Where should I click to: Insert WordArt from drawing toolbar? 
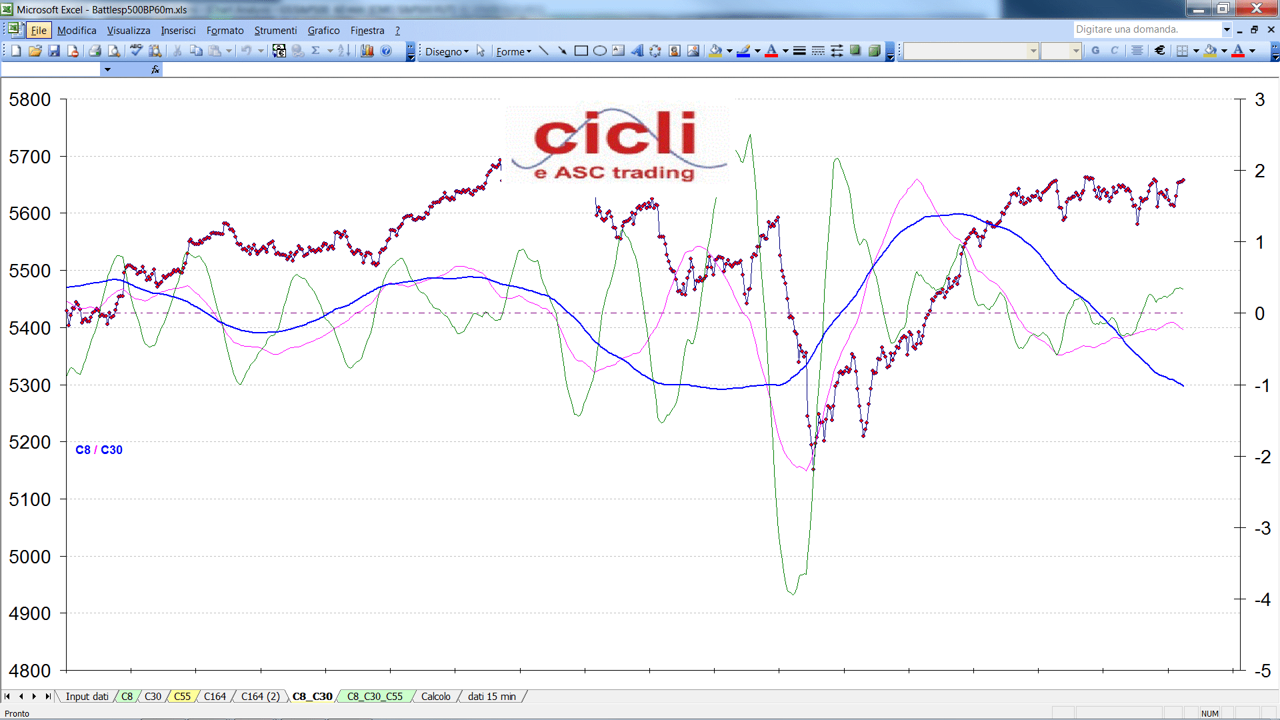[637, 51]
